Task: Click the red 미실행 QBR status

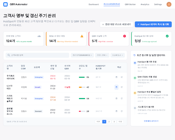Action: tap(67, 87)
